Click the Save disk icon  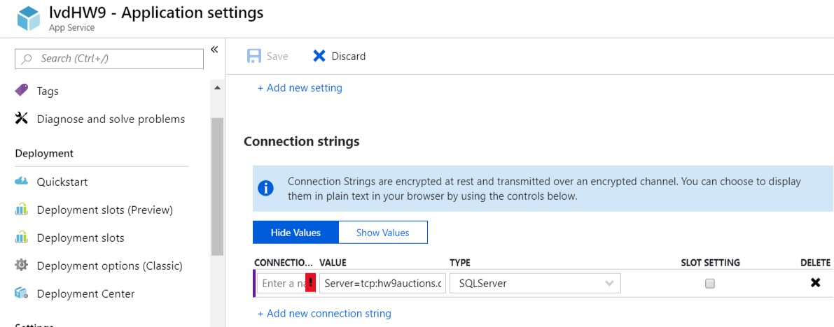coord(254,56)
